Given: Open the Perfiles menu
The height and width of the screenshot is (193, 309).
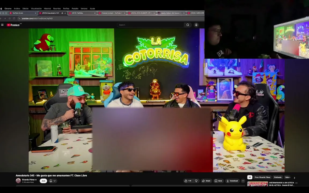Looking at the screenshot, I should click(66, 9).
